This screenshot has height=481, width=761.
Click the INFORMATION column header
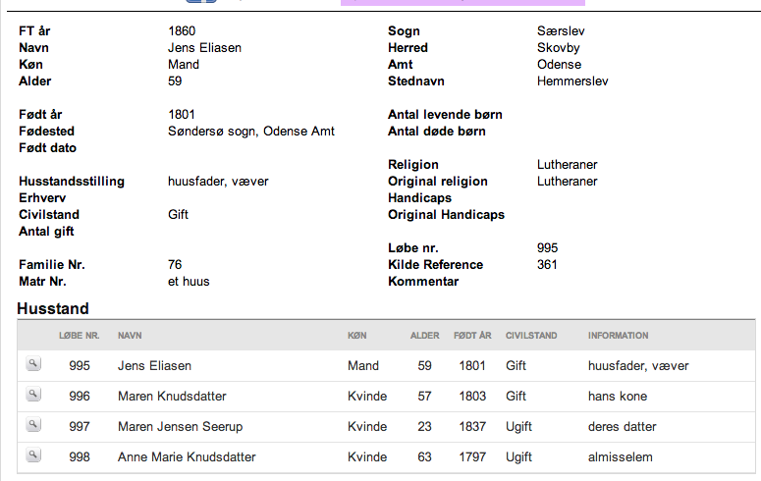pyautogui.click(x=618, y=336)
